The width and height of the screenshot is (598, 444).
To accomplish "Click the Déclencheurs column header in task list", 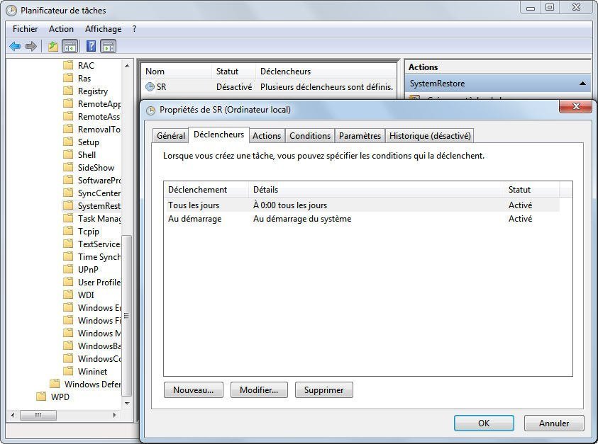I will pos(326,72).
